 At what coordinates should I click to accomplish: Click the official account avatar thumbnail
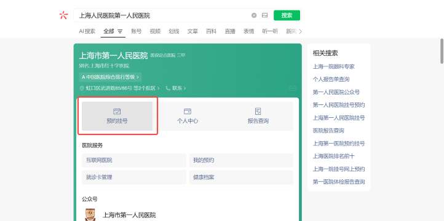[90, 215]
